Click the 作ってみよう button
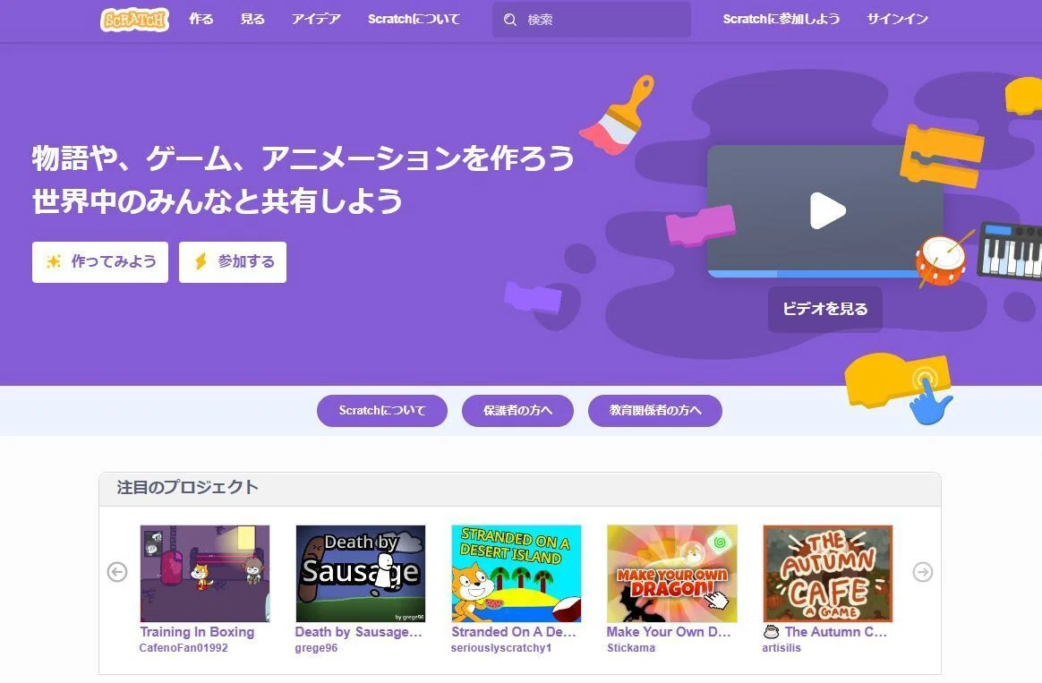This screenshot has height=683, width=1042. [100, 261]
